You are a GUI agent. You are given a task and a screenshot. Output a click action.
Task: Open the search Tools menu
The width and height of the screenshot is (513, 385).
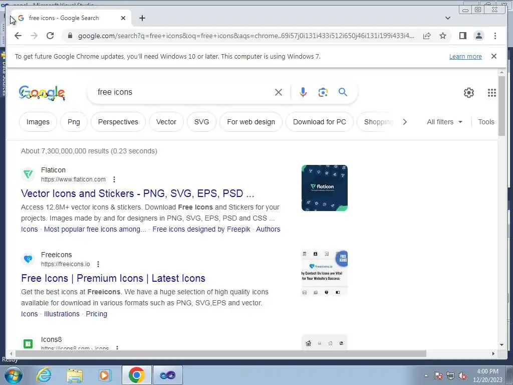click(486, 122)
